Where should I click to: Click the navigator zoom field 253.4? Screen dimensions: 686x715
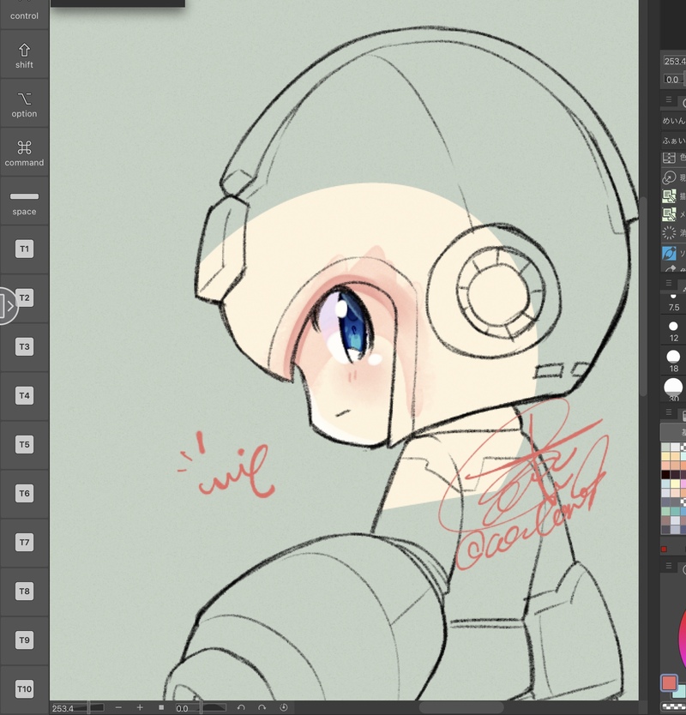pyautogui.click(x=675, y=61)
